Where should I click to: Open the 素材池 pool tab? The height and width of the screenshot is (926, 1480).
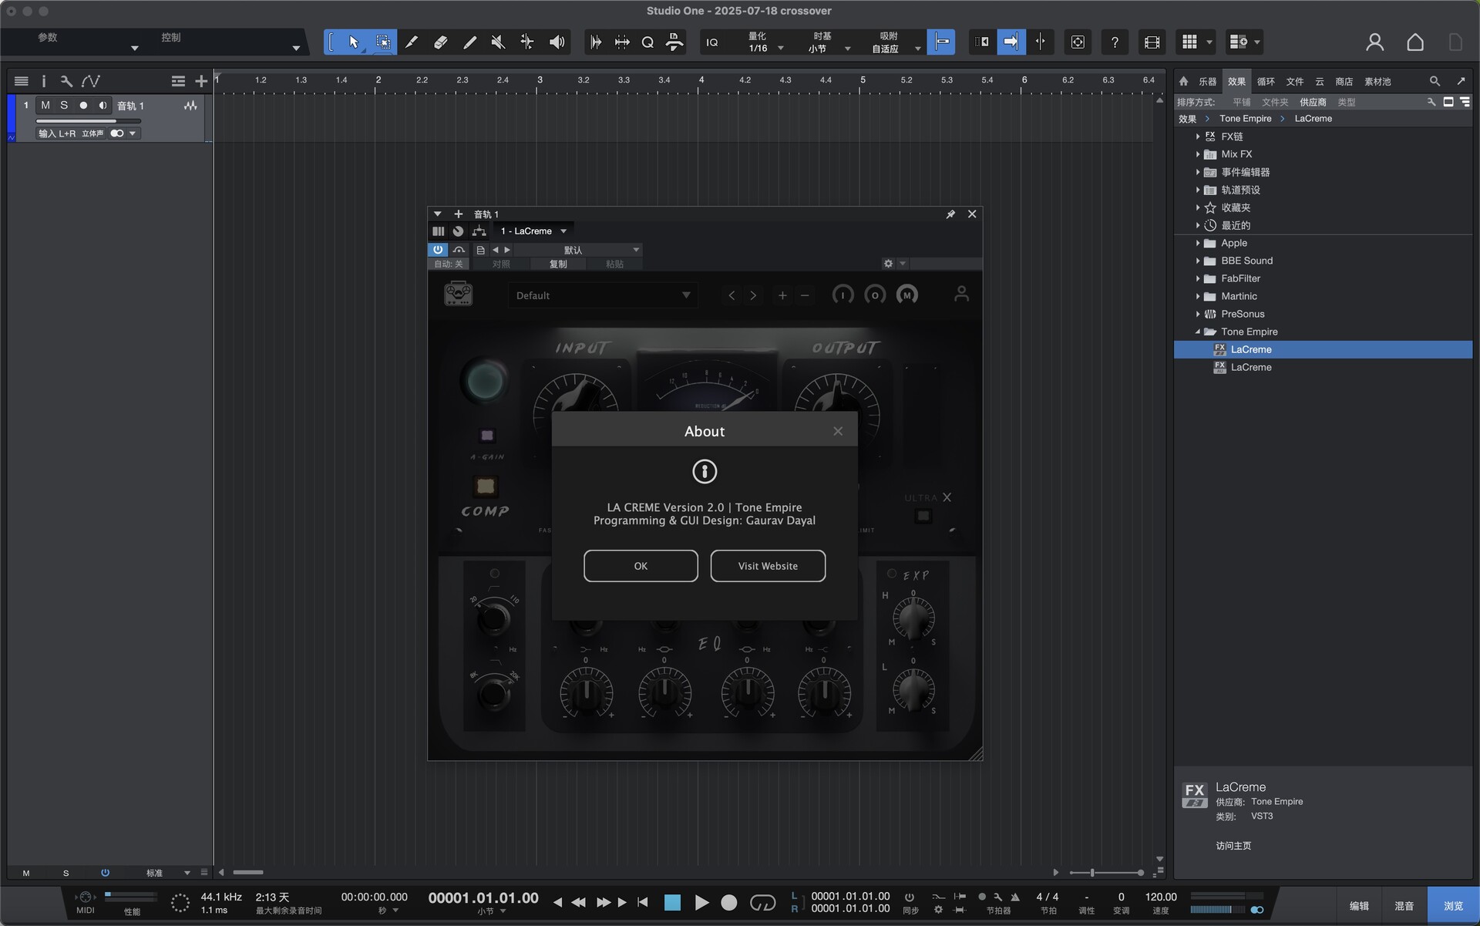point(1377,81)
